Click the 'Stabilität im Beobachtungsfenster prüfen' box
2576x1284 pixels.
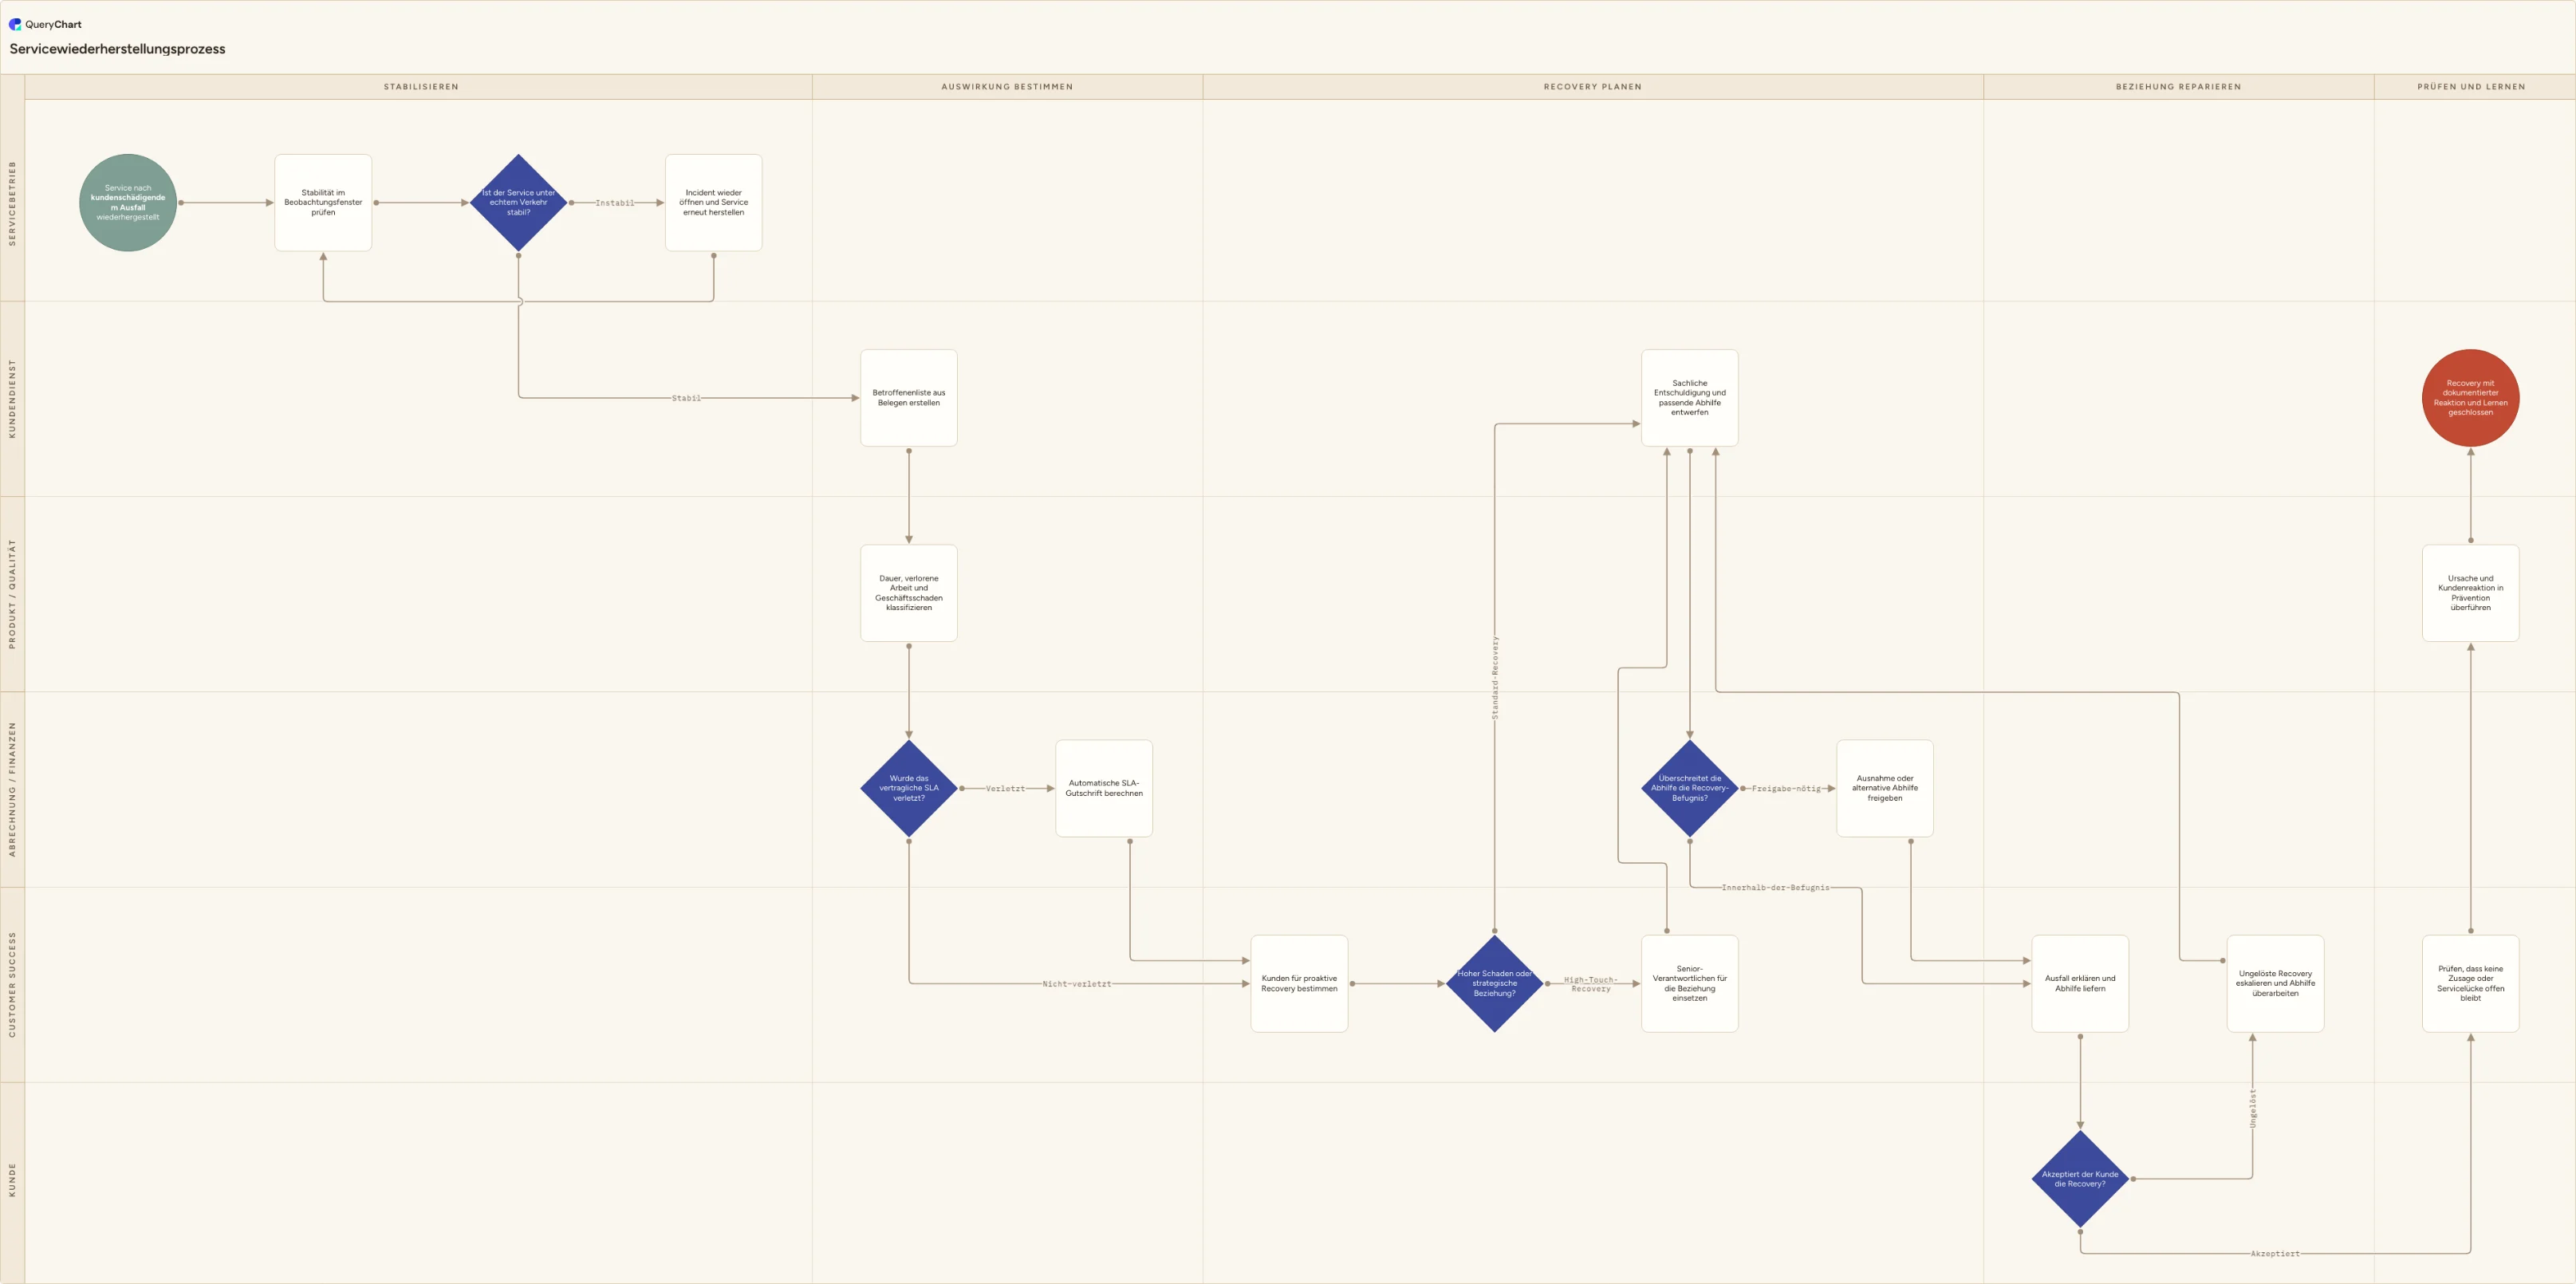point(323,203)
